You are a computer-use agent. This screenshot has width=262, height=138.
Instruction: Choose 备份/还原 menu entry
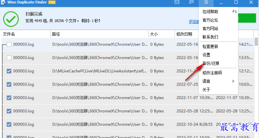pos(218,63)
